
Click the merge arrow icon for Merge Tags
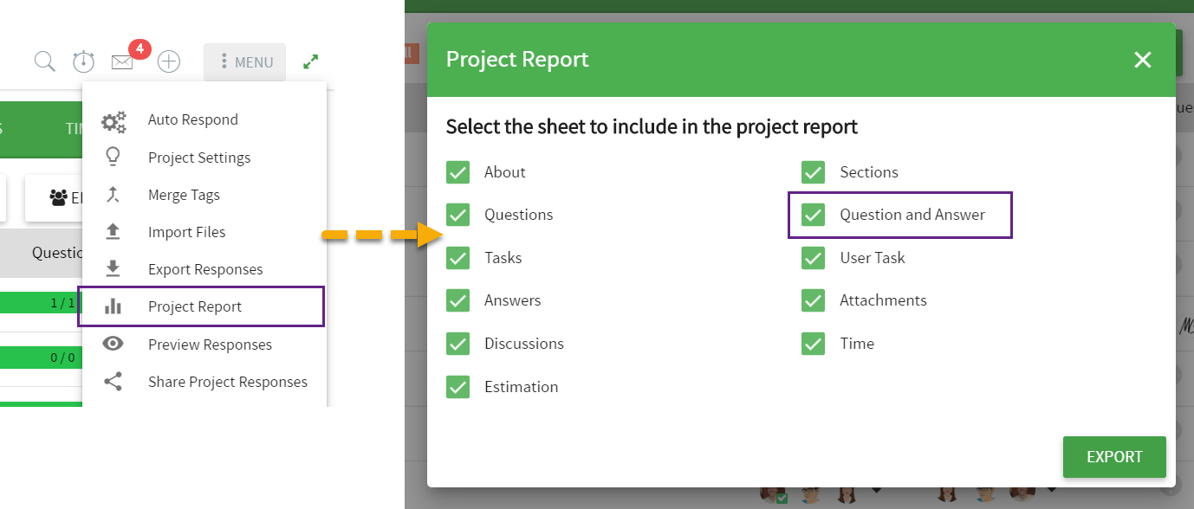click(113, 195)
